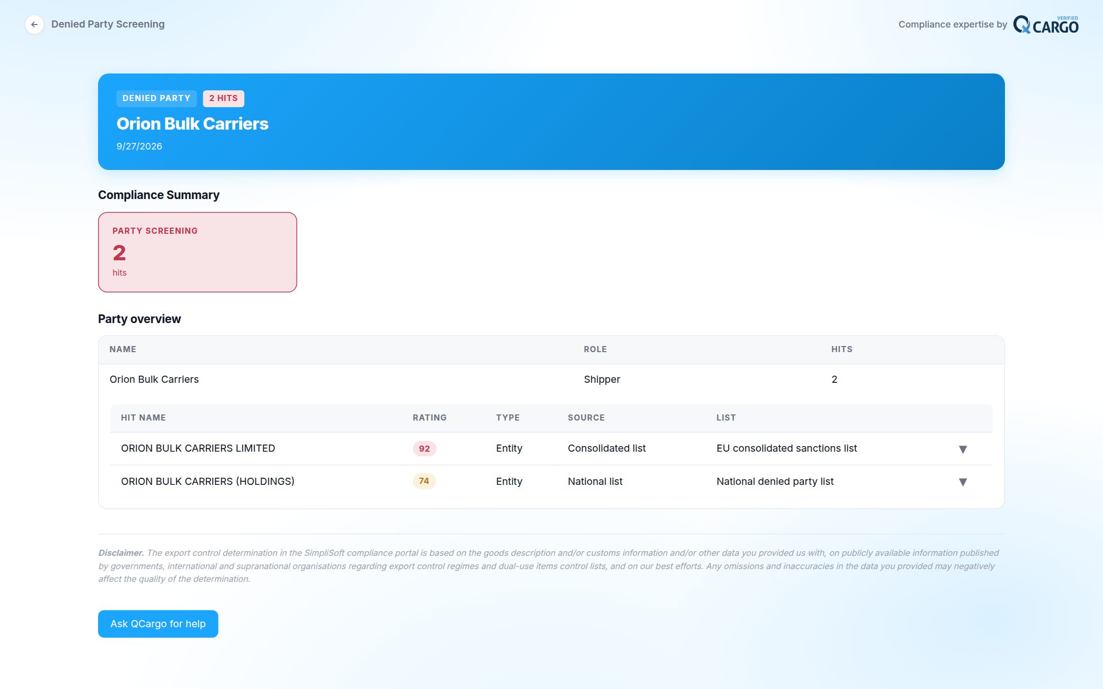1103x689 pixels.
Task: Click the SOURCE column header
Action: click(x=586, y=417)
